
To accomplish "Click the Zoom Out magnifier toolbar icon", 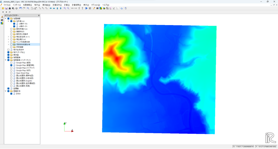I will click(x=68, y=8).
